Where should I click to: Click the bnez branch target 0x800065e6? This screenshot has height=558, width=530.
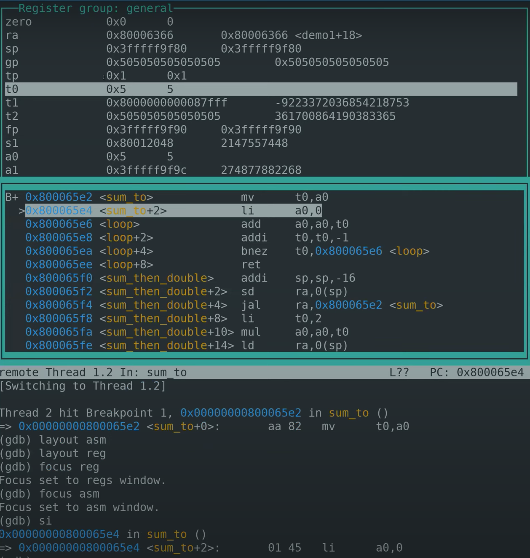348,251
